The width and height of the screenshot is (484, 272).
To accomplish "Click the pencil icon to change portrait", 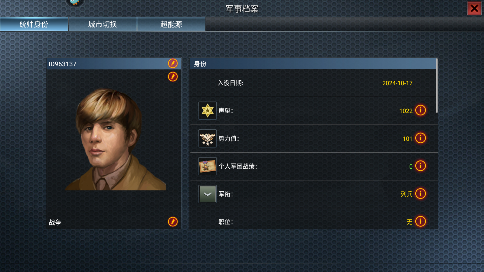I will (173, 77).
